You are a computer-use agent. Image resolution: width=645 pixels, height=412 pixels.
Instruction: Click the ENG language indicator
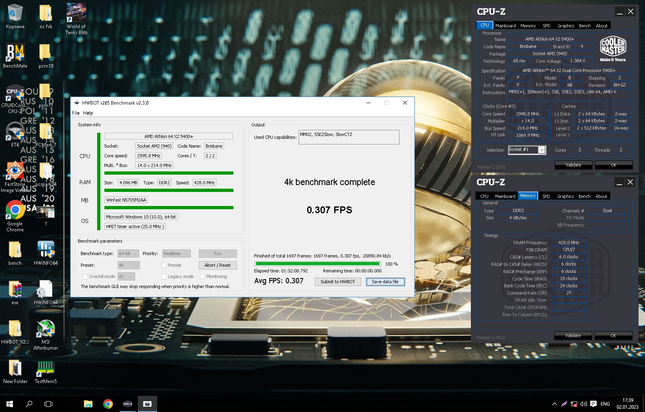click(x=605, y=404)
